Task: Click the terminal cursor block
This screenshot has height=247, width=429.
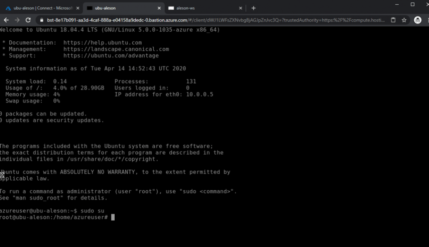Action: coord(113,218)
